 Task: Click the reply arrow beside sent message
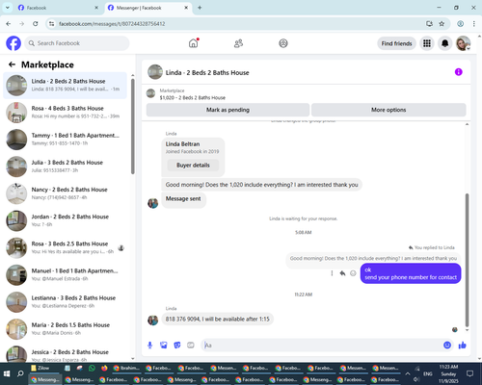click(342, 273)
